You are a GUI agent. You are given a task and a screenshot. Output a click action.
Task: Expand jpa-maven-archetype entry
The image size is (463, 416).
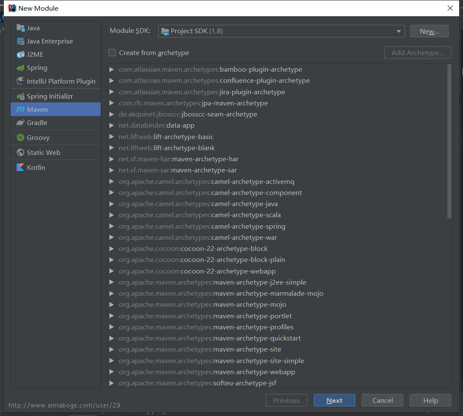click(111, 103)
